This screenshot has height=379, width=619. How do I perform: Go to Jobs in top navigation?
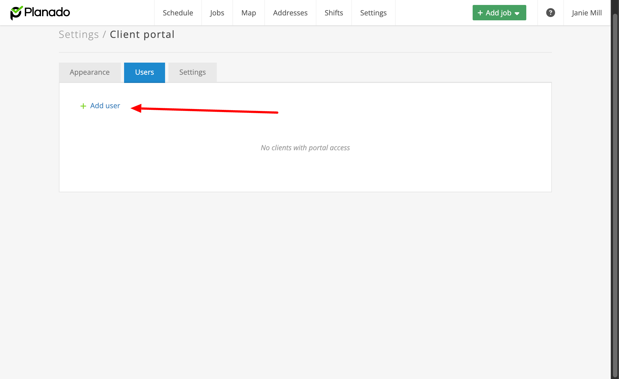click(217, 13)
